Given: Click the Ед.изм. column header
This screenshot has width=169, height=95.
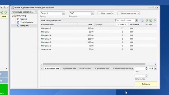Looking at the screenshot, I should 151,25.
